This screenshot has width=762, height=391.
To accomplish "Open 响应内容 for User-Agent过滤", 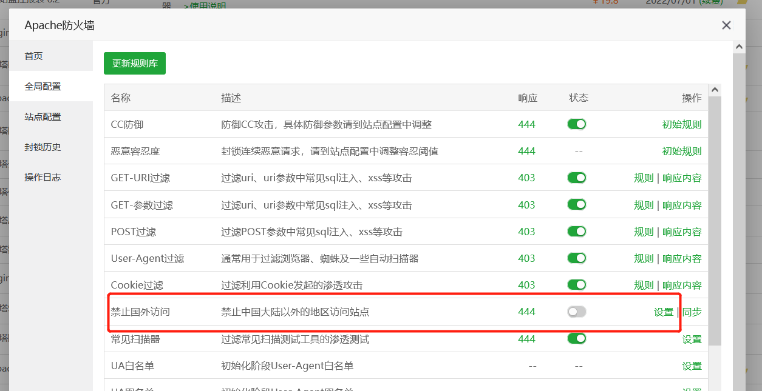I will tap(682, 258).
